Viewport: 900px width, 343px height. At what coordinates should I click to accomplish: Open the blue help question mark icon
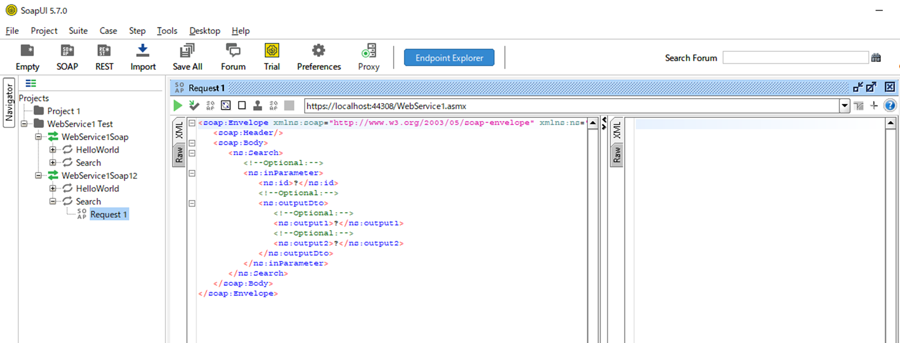(x=890, y=106)
